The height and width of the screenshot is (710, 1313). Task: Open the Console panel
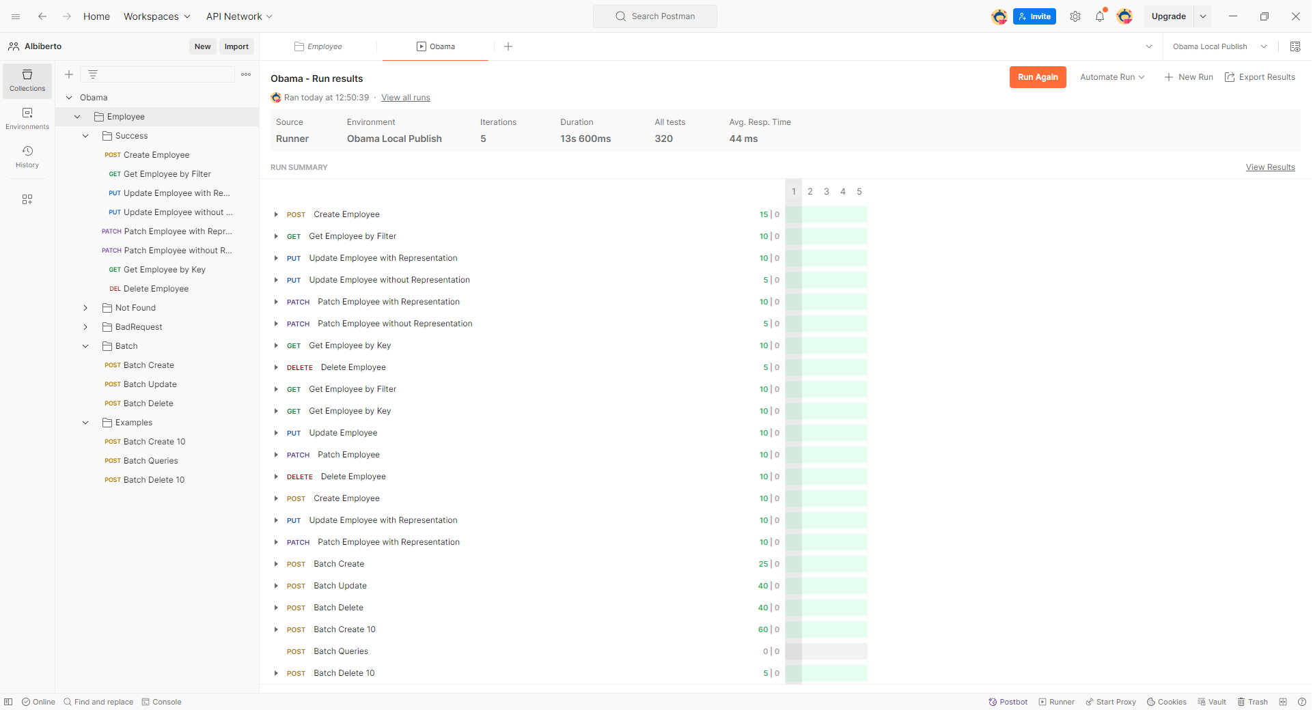pyautogui.click(x=162, y=702)
